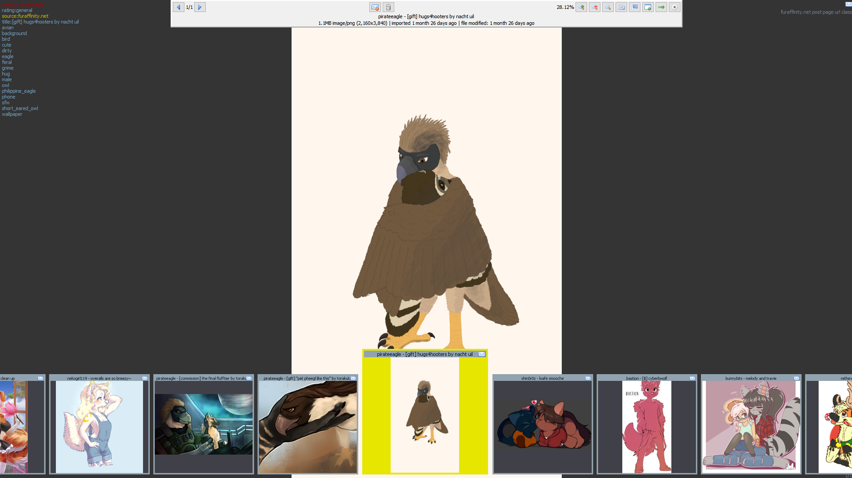Viewport: 852px width, 478px height.
Task: Click the 'source:furaffinity.net' tag
Action: click(25, 16)
